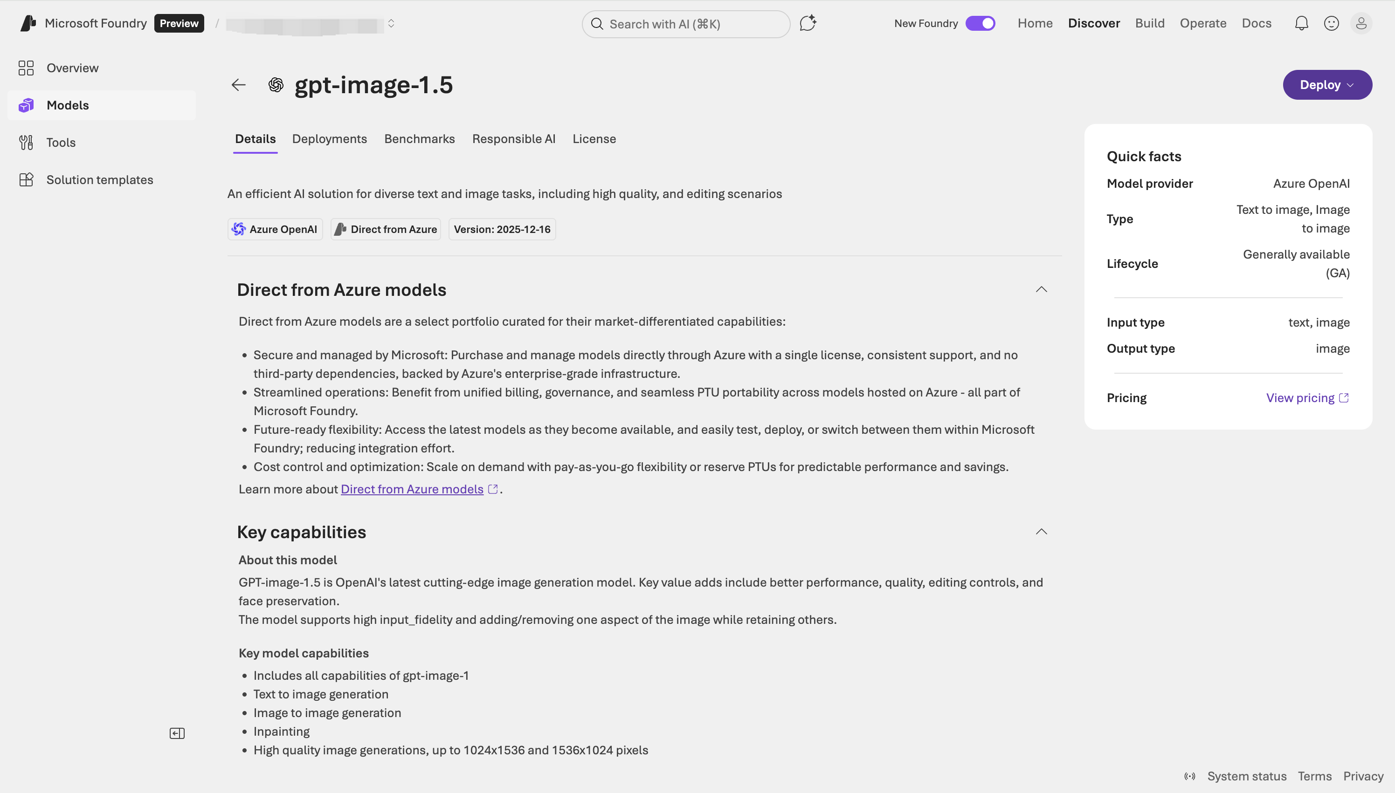The width and height of the screenshot is (1395, 793).
Task: Switch to the Deployments tab
Action: point(329,139)
